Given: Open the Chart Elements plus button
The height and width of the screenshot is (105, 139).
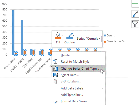Looking at the screenshot, I should (x=135, y=4).
